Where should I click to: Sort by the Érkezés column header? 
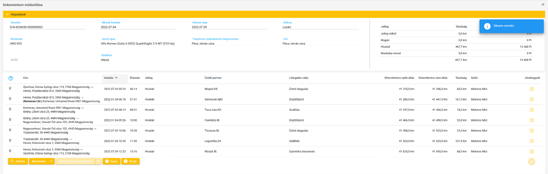135,78
